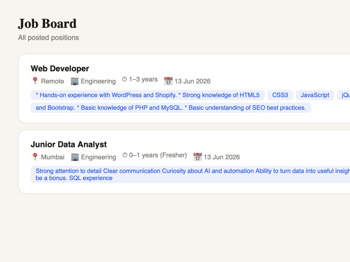350x262 pixels.
Task: Click the pin icon beside Mumbai
Action: tap(35, 157)
